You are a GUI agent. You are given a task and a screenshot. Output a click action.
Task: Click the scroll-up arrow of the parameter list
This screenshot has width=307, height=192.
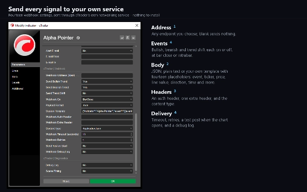click(x=136, y=46)
